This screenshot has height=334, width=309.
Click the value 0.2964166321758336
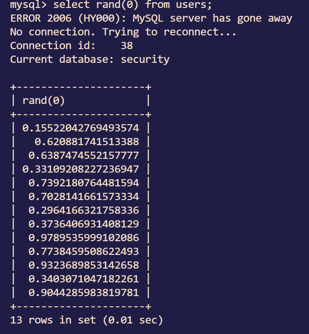(84, 211)
